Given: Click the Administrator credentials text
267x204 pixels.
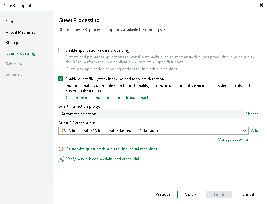Looking at the screenshot, I should click(113, 131).
